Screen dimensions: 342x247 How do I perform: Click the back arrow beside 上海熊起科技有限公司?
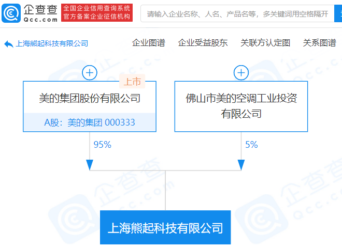point(9,44)
